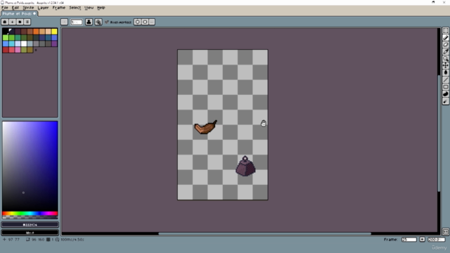The width and height of the screenshot is (450, 253).
Task: Open the palette options menu icon
Action: [27, 22]
